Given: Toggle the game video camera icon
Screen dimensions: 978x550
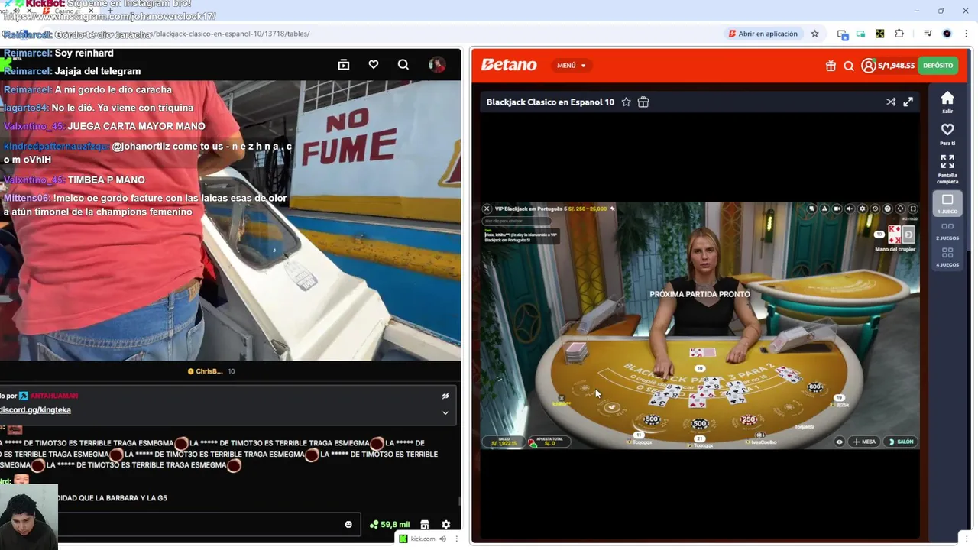Looking at the screenshot, I should 837,209.
